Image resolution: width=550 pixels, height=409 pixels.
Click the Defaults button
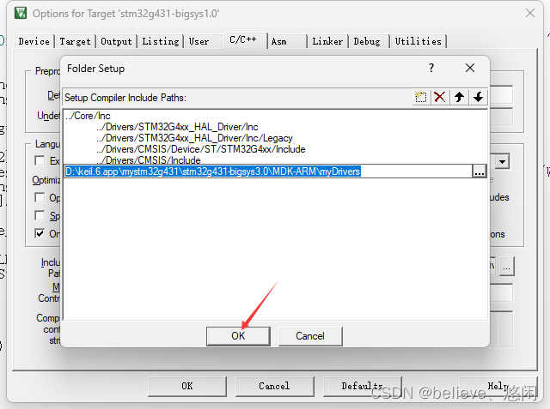[362, 386]
